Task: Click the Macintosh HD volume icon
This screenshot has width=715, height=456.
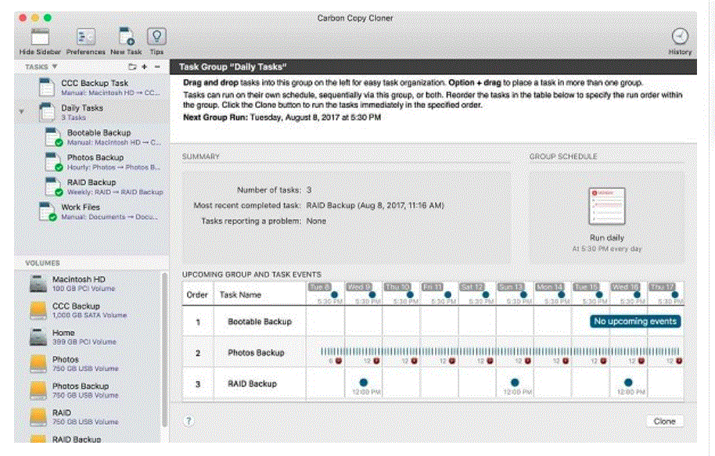Action: (38, 283)
